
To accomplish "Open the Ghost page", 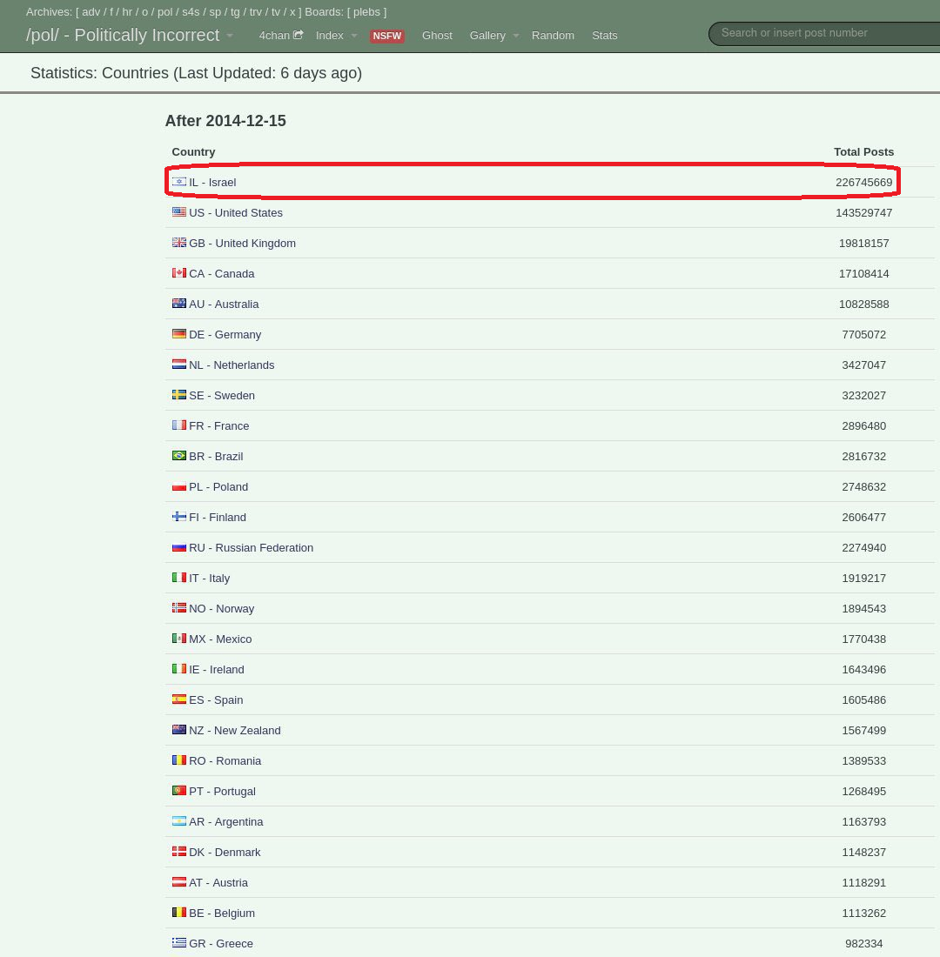I will point(437,36).
